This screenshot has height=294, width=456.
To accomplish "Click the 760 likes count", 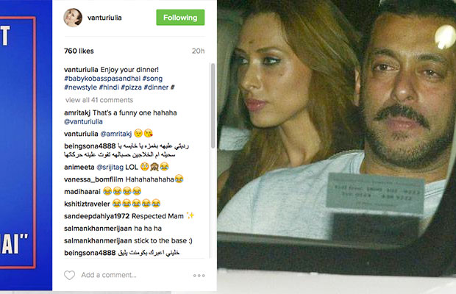I will [79, 51].
